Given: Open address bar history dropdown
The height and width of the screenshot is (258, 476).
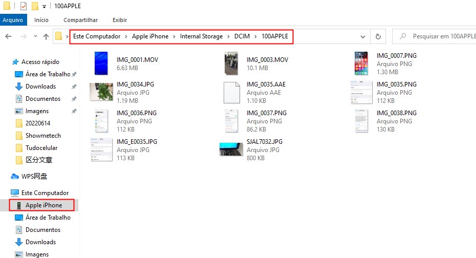Looking at the screenshot, I should pyautogui.click(x=363, y=37).
